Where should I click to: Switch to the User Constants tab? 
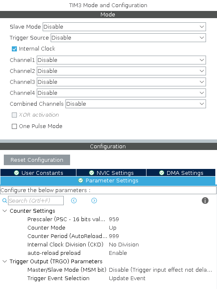38,173
